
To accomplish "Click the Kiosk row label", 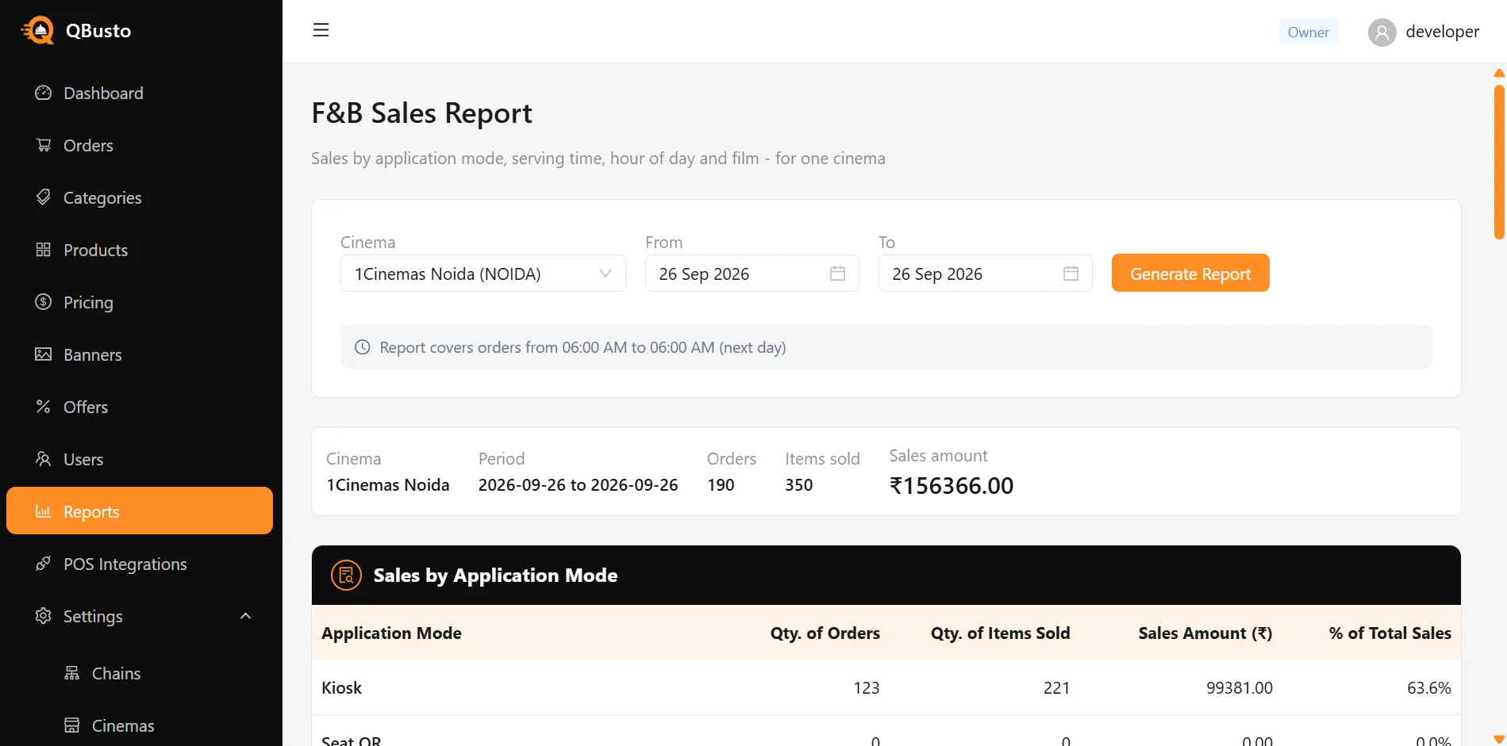I will pyautogui.click(x=342, y=688).
